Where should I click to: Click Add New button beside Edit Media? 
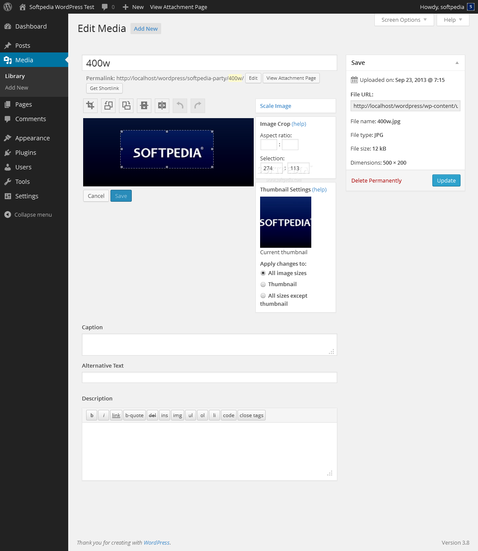[146, 29]
